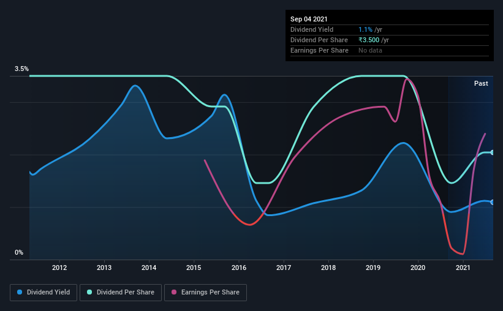Click the Sep 04 2021 tooltip date
The height and width of the screenshot is (311, 503).
[309, 19]
